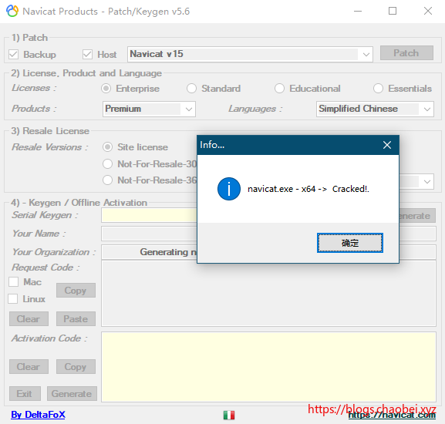
Task: Choose the Not-For-Resale-36 option
Action: point(107,180)
